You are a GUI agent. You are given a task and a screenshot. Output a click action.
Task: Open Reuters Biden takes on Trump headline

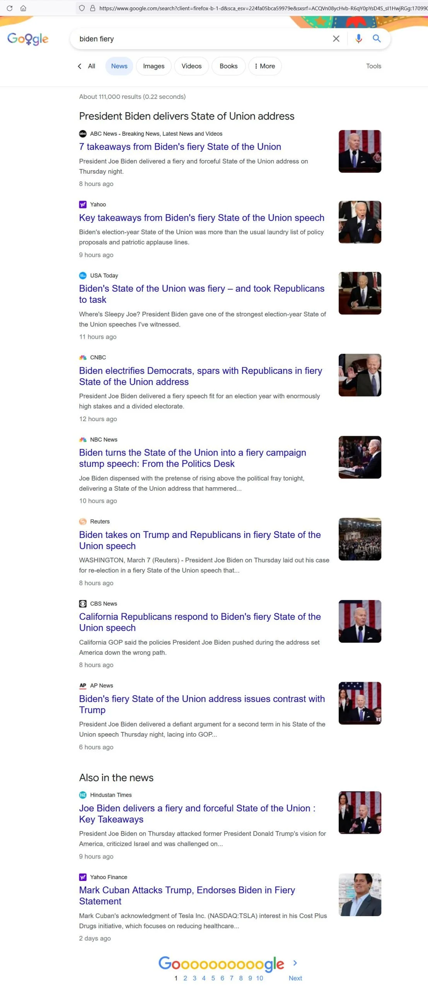pos(200,540)
